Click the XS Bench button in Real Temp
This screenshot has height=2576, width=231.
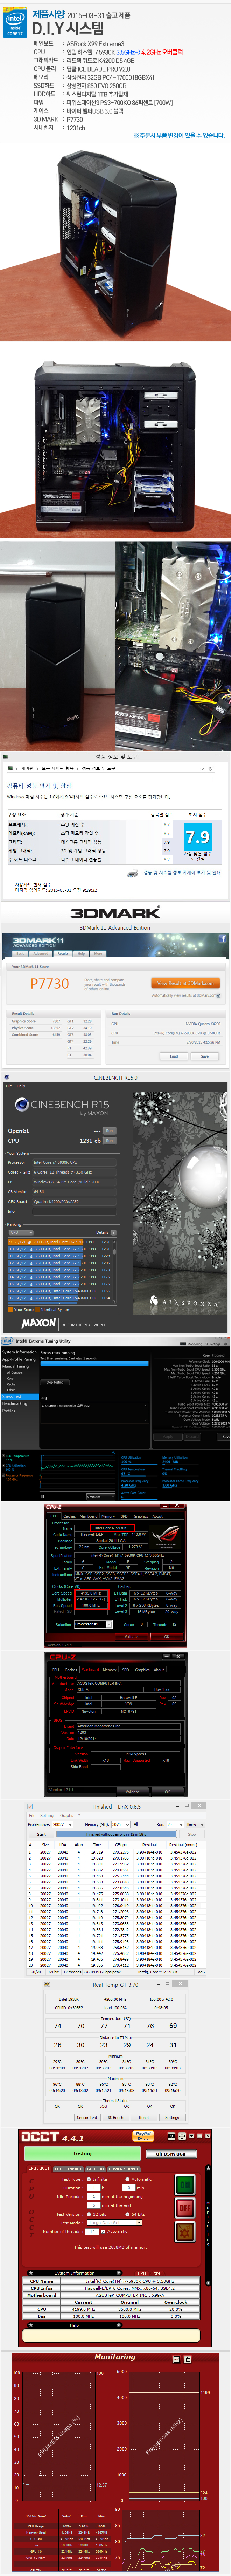tap(116, 2117)
